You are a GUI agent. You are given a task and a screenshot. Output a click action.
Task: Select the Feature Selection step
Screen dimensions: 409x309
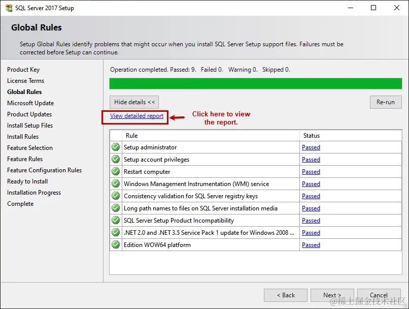[x=30, y=148]
